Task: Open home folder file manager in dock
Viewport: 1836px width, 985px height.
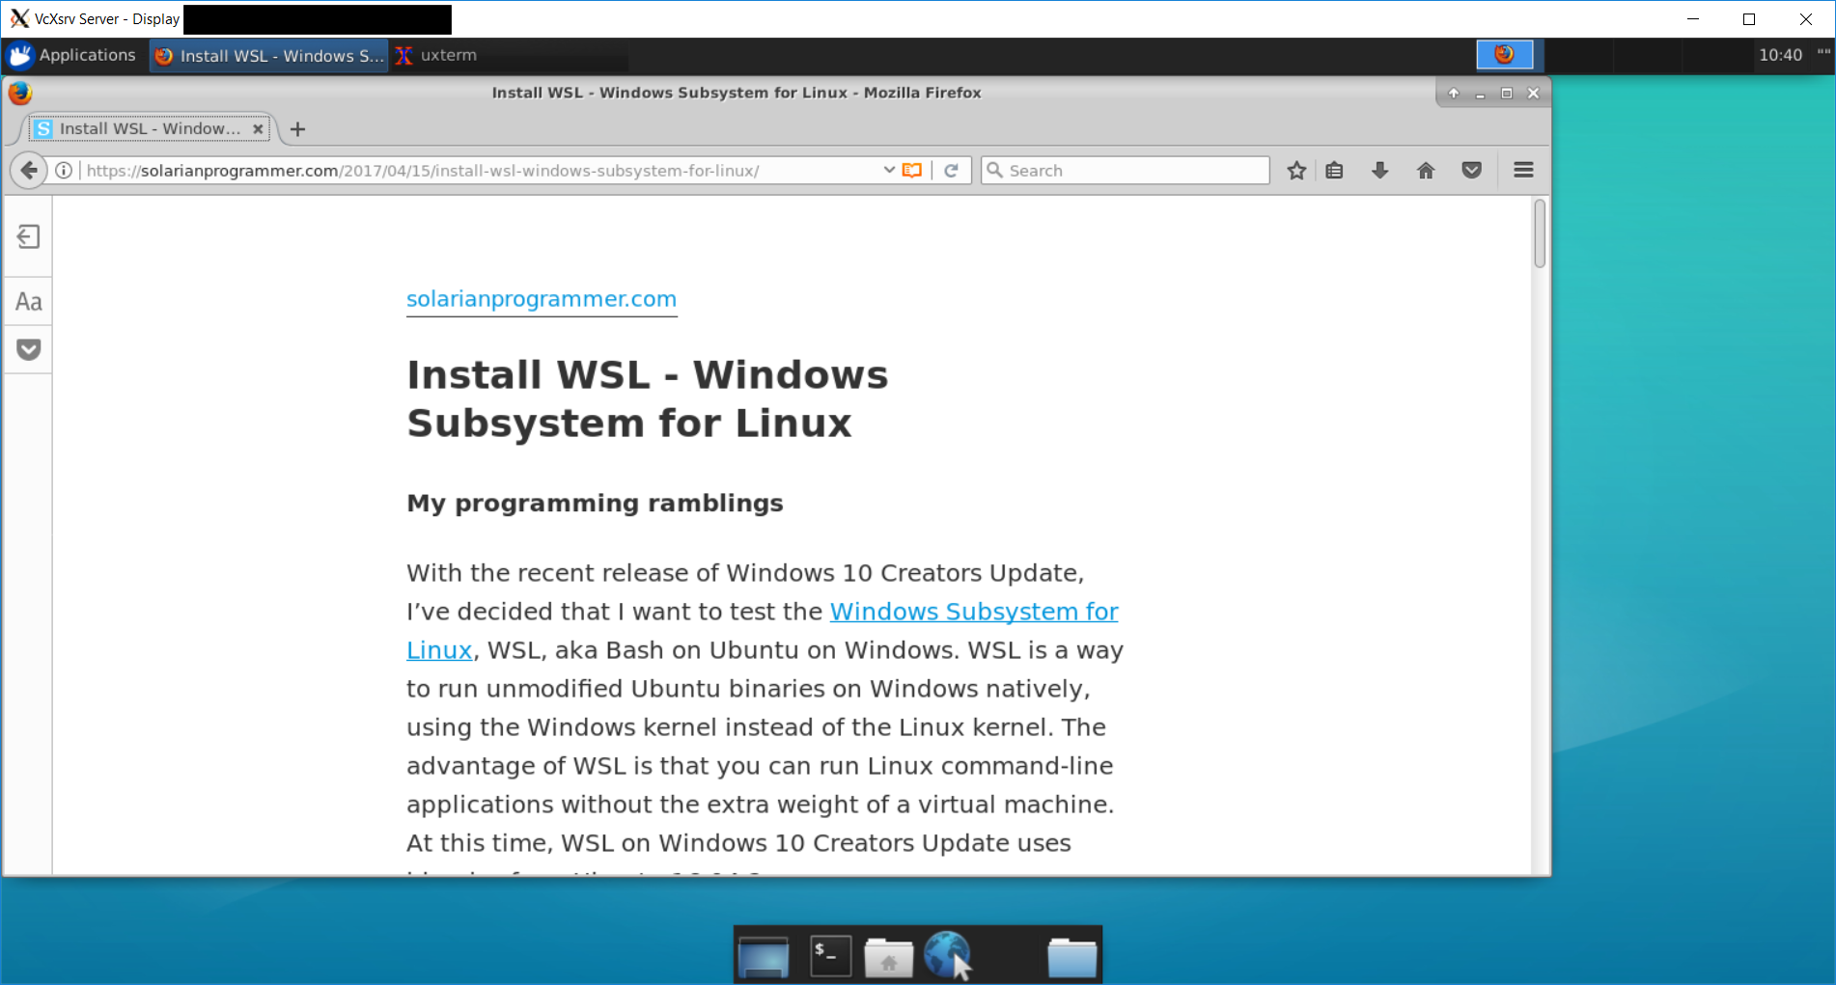Action: (888, 956)
